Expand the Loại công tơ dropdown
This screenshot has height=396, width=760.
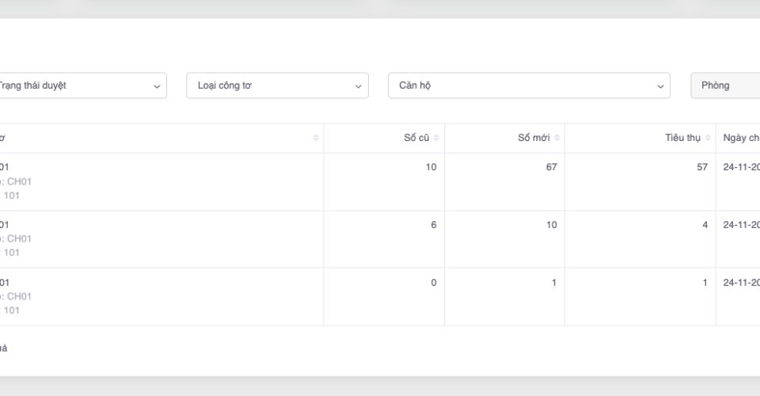pos(277,86)
